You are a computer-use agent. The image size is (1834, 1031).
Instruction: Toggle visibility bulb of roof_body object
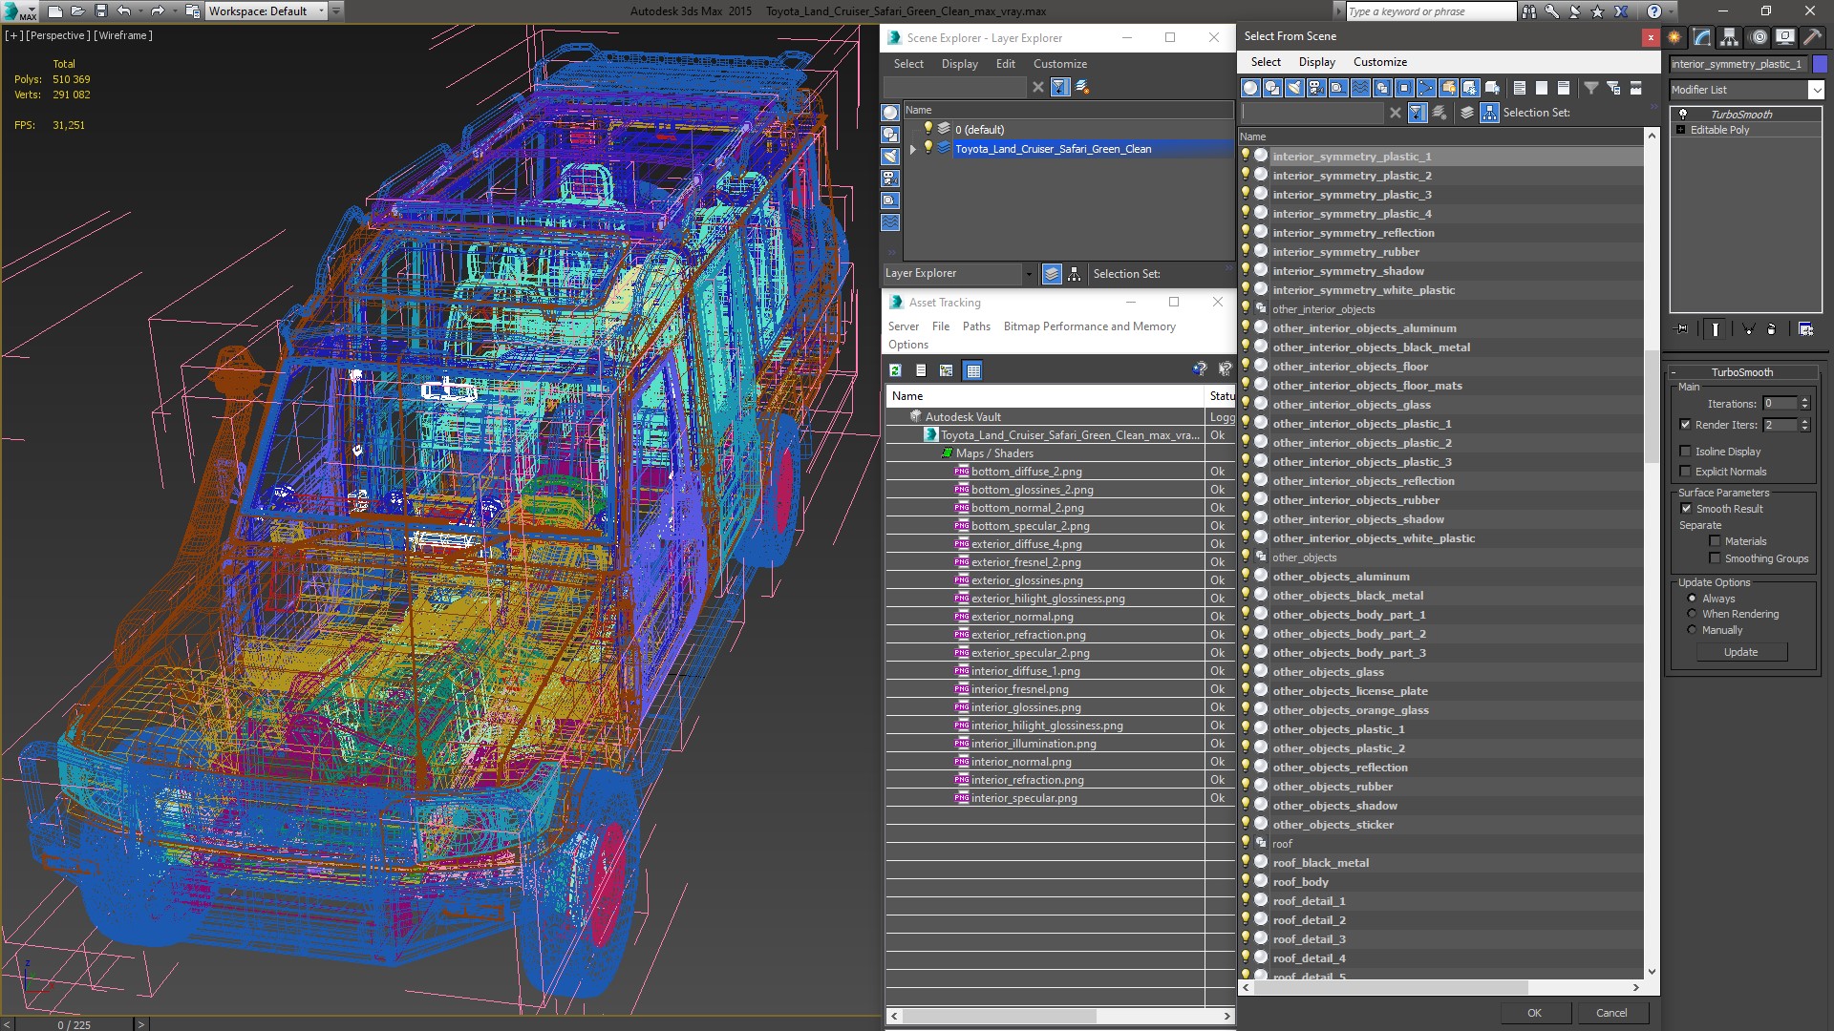1246,881
